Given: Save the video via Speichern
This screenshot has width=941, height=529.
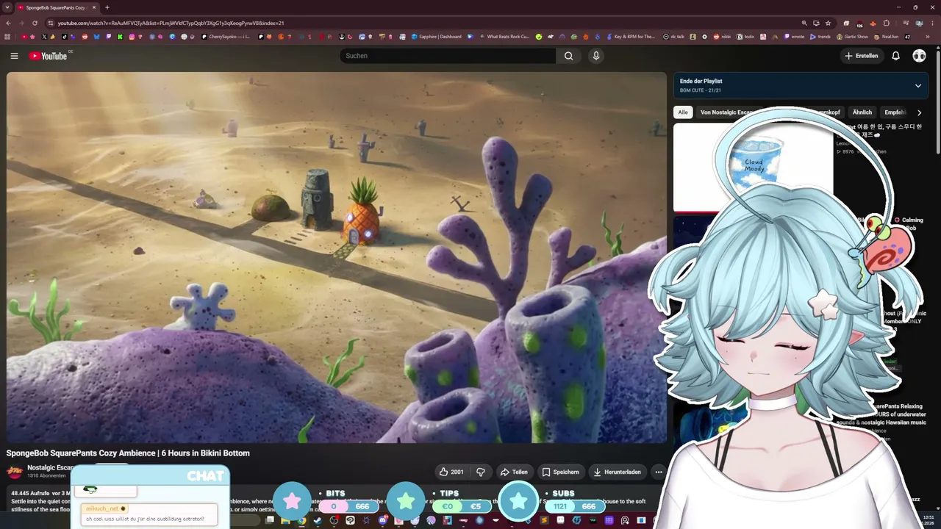Looking at the screenshot, I should [560, 472].
